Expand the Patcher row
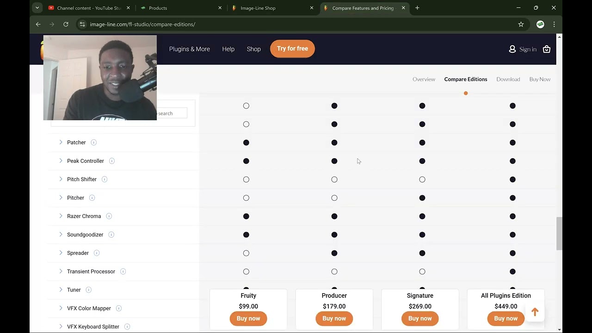Image resolution: width=592 pixels, height=333 pixels. tap(61, 142)
